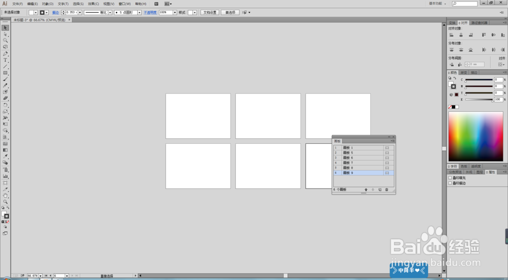Activate the stroke box in Color panel
The width and height of the screenshot is (508, 280).
coord(454,86)
